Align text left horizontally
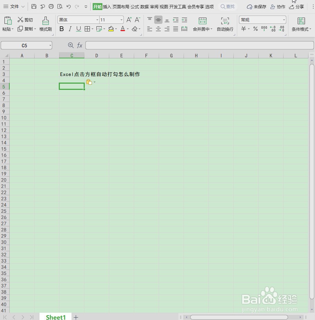The image size is (315, 320). tap(150, 29)
